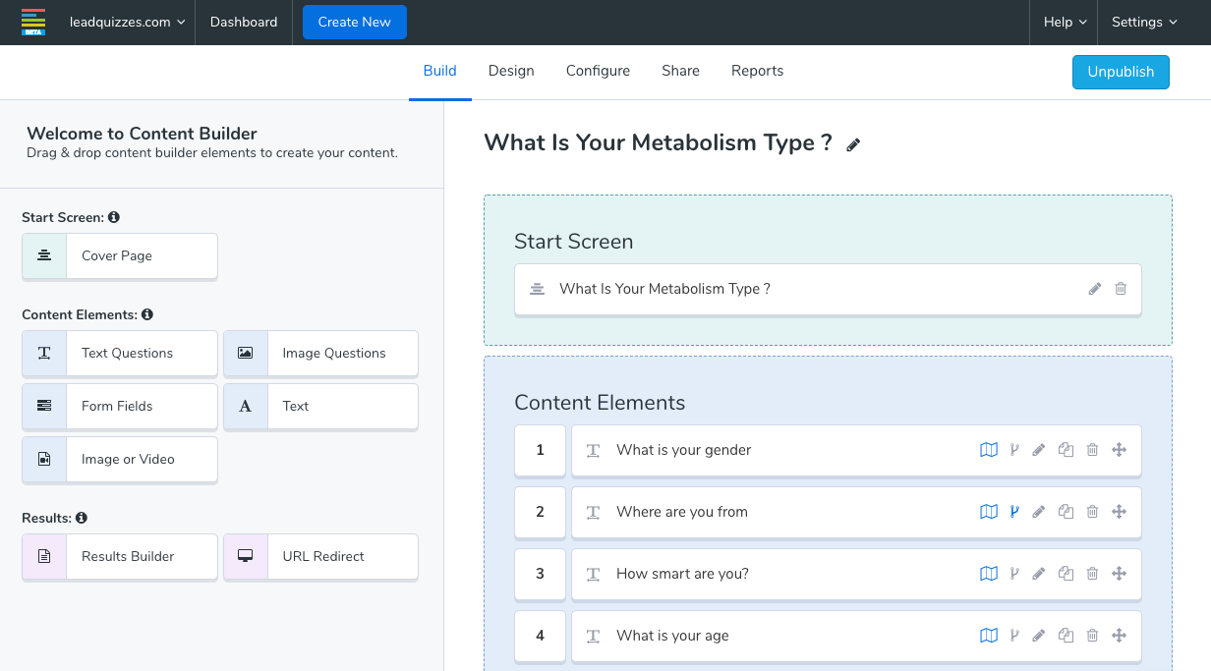The image size is (1211, 671).
Task: Open the Reports tab
Action: pos(757,71)
